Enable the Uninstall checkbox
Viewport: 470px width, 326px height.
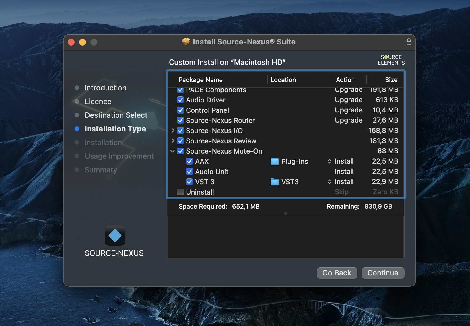180,192
